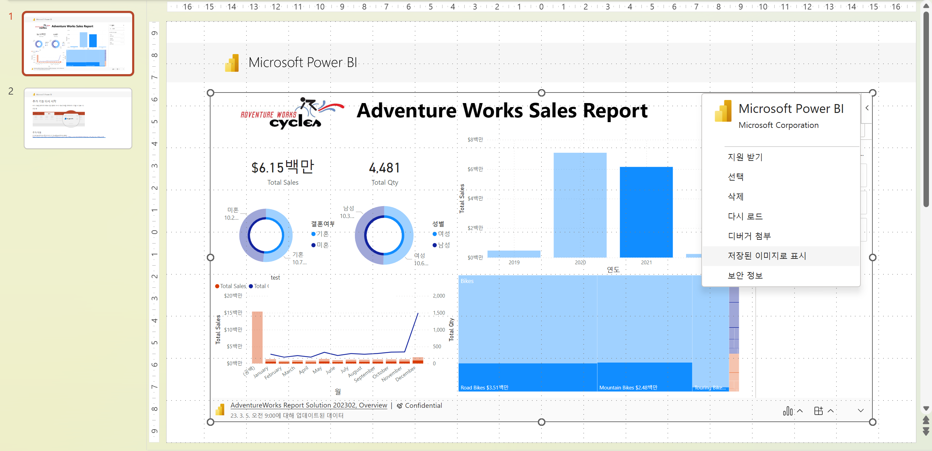The image size is (932, 451).
Task: Click the previous slide double-arrow button
Action: pyautogui.click(x=926, y=420)
